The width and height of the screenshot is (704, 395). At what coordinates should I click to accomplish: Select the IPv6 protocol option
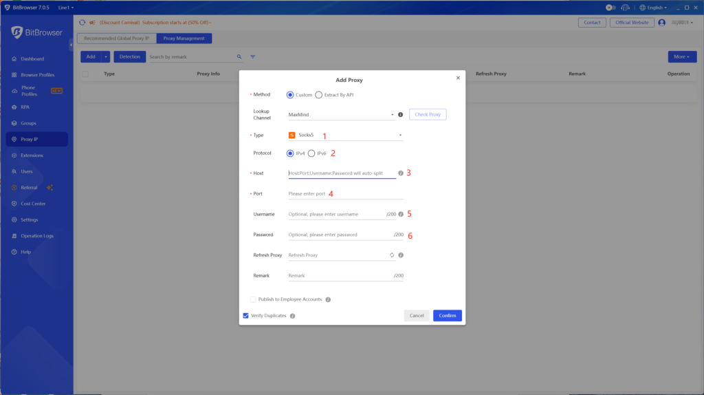[311, 153]
